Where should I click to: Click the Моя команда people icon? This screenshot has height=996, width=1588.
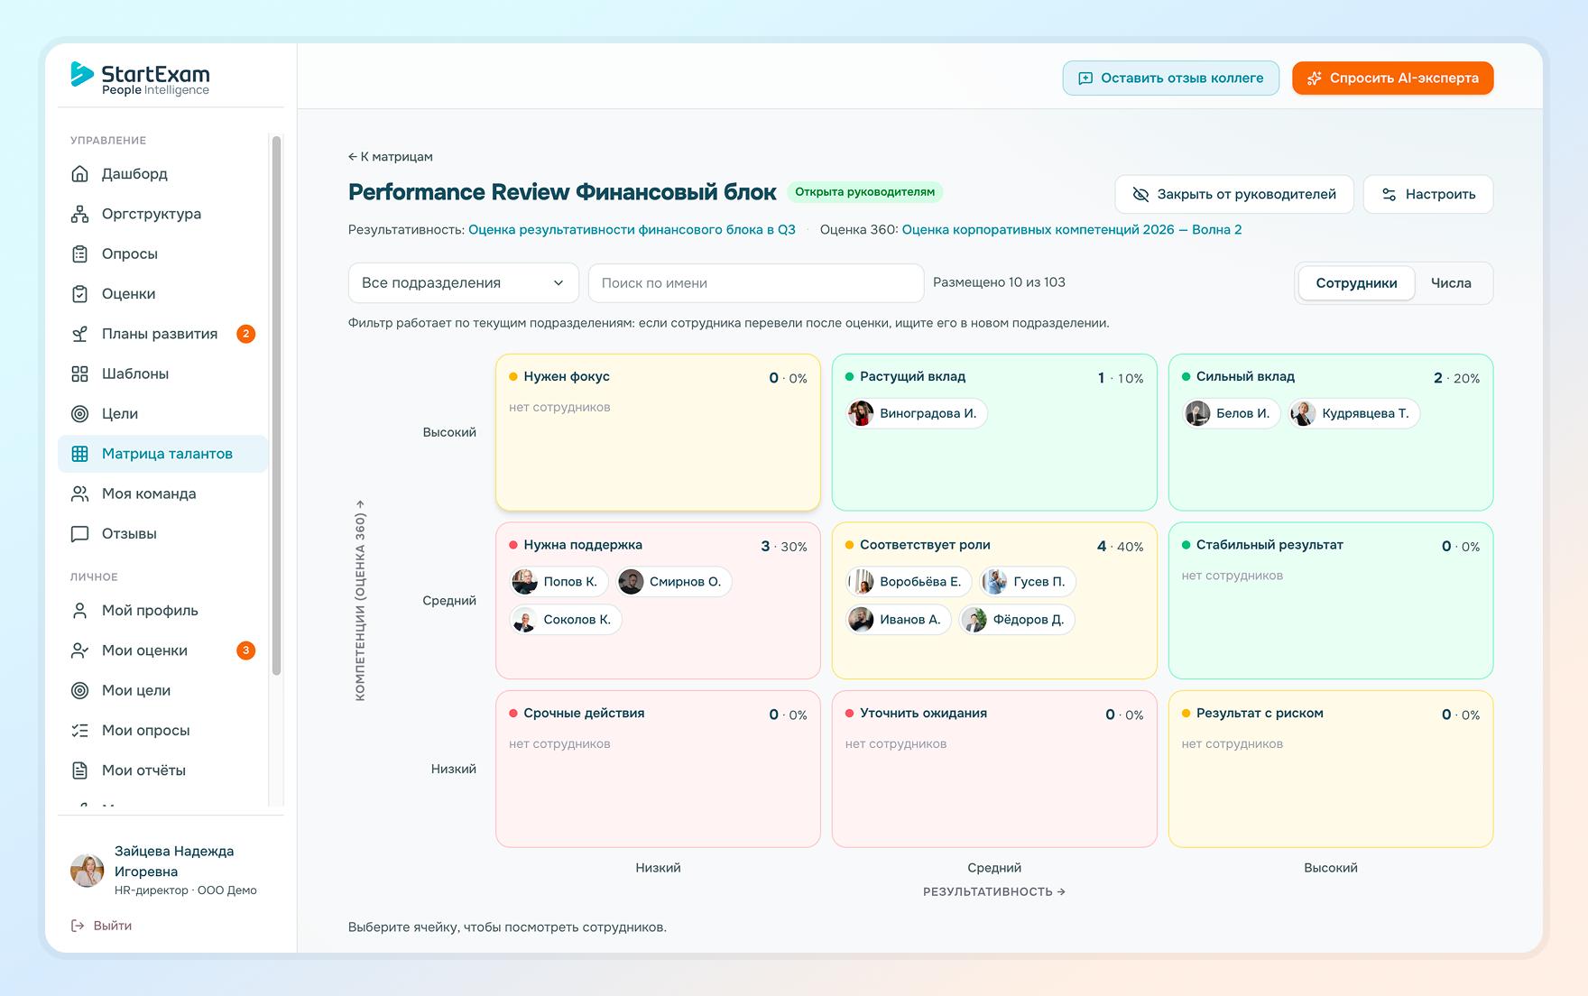click(80, 493)
